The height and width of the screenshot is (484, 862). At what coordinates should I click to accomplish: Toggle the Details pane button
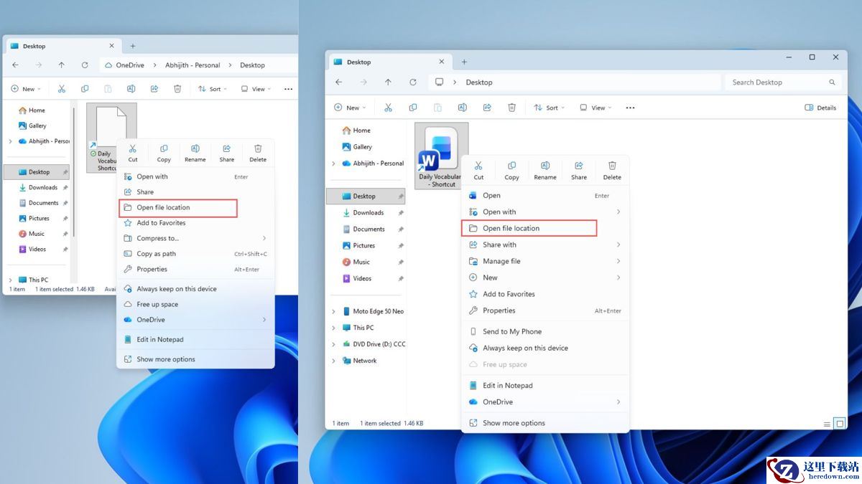coord(820,108)
